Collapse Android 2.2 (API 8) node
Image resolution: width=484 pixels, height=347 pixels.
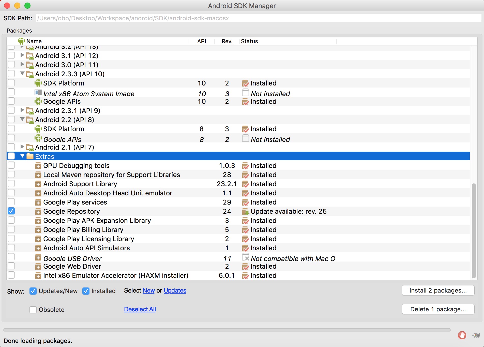(x=22, y=119)
